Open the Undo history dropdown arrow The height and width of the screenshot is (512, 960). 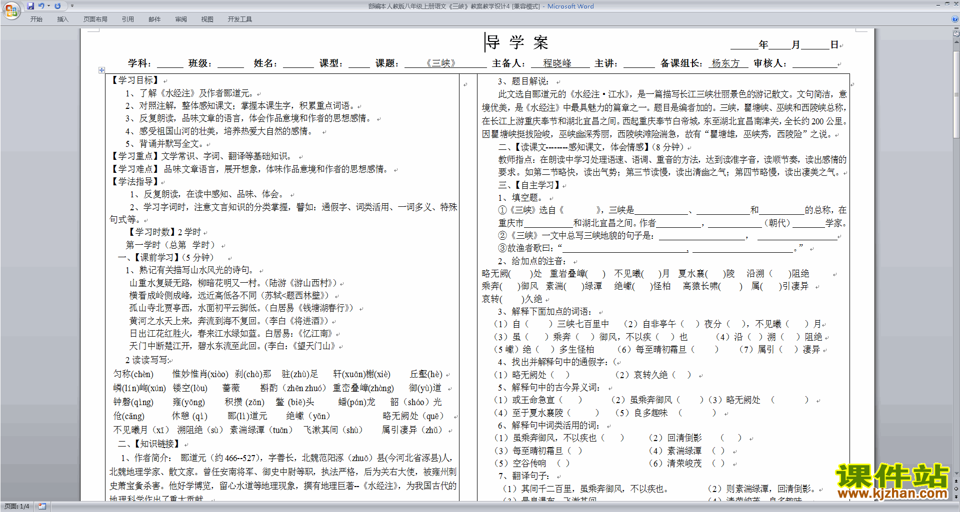[x=48, y=6]
